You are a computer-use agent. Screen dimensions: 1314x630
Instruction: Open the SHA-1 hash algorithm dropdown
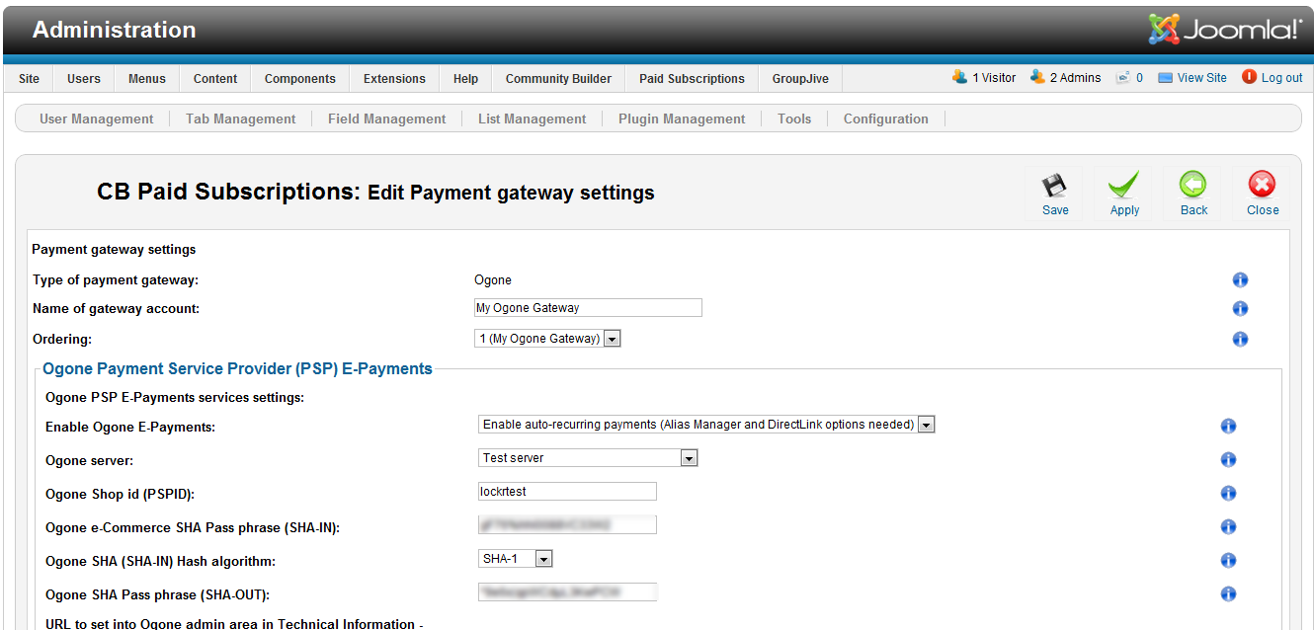pos(515,559)
